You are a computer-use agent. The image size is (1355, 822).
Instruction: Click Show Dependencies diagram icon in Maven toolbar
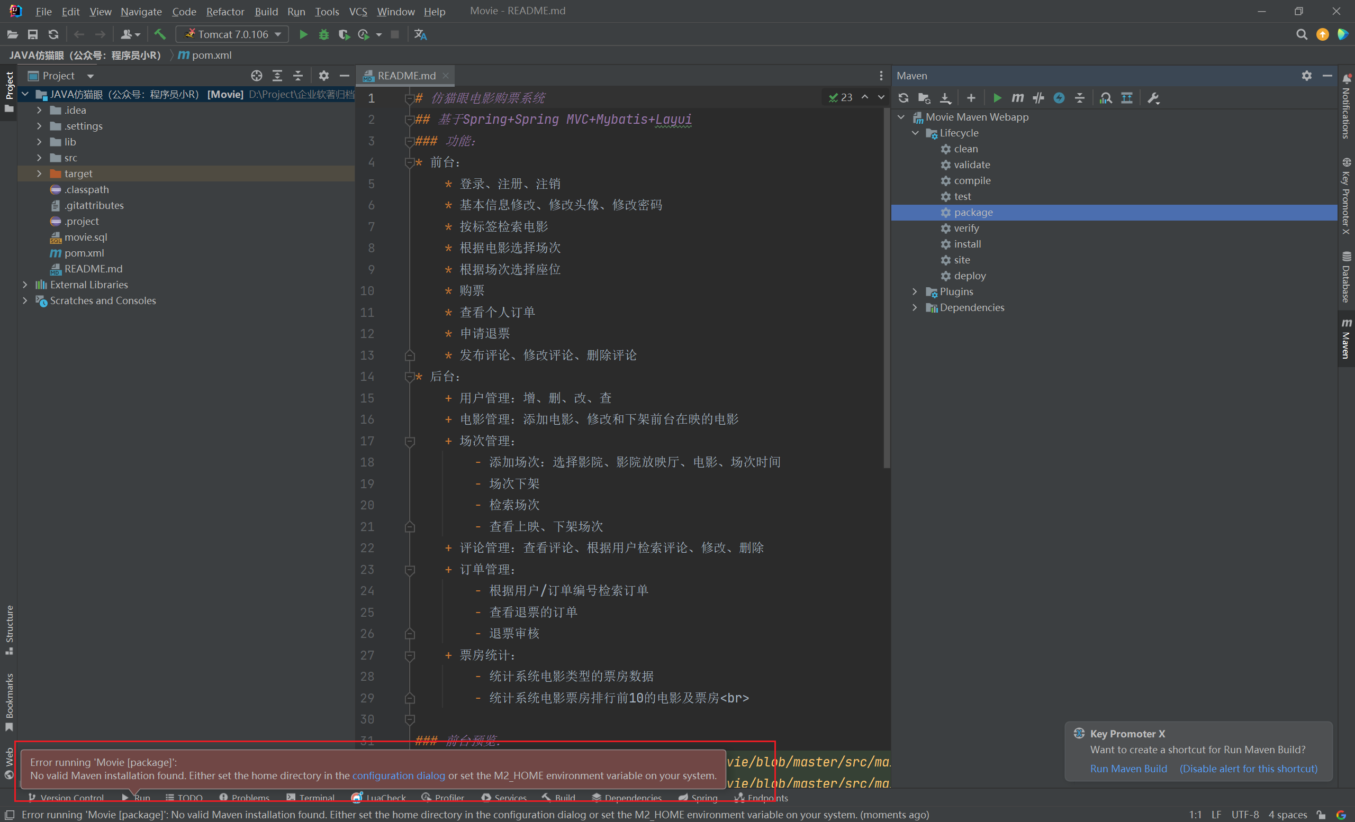click(x=1126, y=98)
